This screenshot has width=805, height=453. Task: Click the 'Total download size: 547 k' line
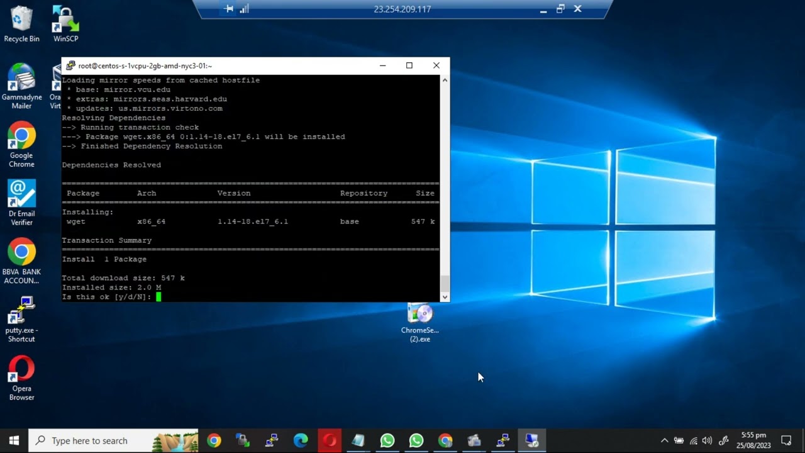(123, 278)
